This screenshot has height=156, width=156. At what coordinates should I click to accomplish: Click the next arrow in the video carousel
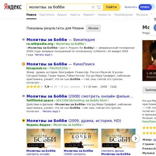coord(135,138)
